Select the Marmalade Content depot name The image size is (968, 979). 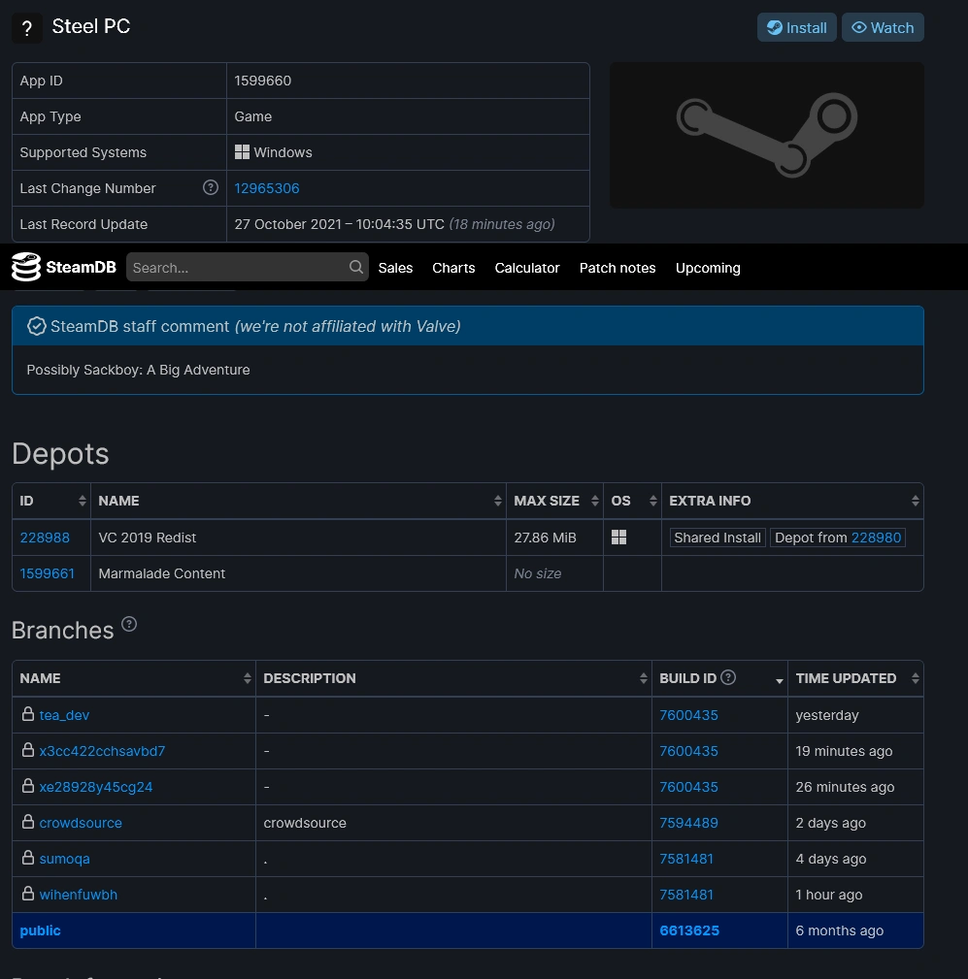162,573
